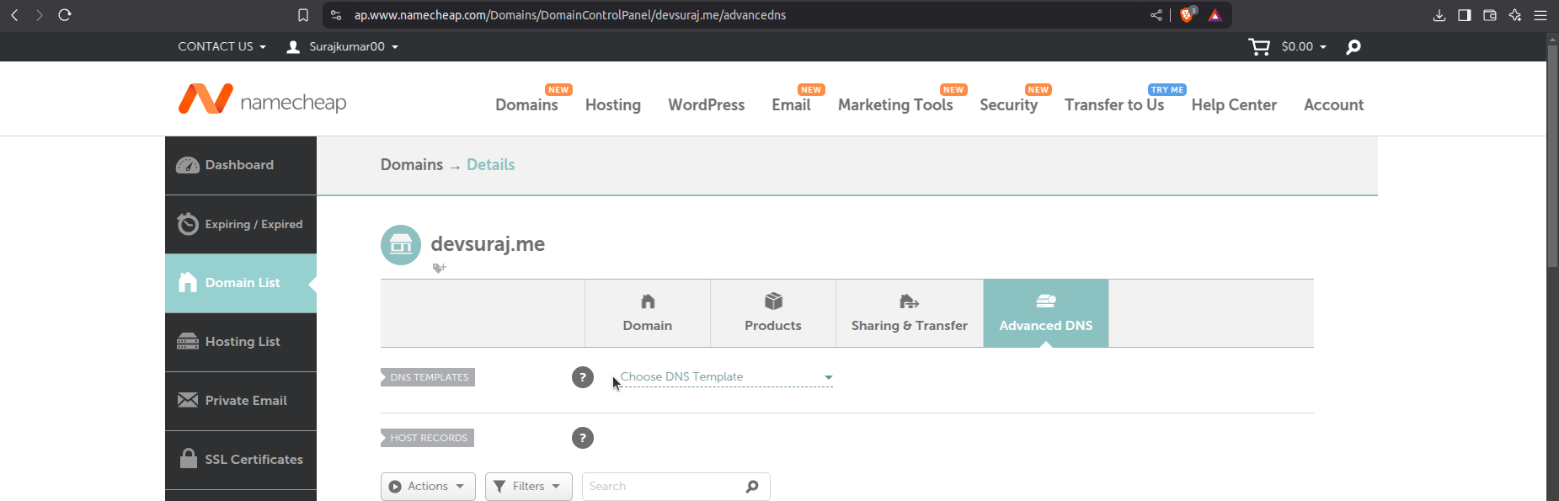Viewport: 1559px width, 501px height.
Task: Open Private Email in the sidebar
Action: click(x=241, y=401)
